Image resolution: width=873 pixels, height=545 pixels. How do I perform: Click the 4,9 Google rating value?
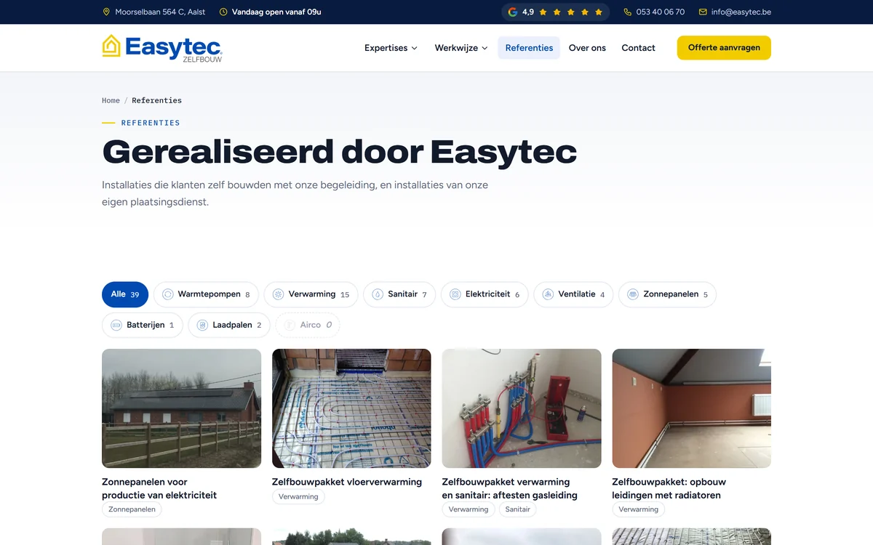tap(528, 12)
